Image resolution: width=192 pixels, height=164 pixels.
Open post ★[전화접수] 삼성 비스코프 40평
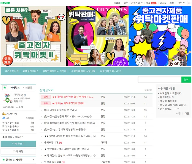coord(68,156)
